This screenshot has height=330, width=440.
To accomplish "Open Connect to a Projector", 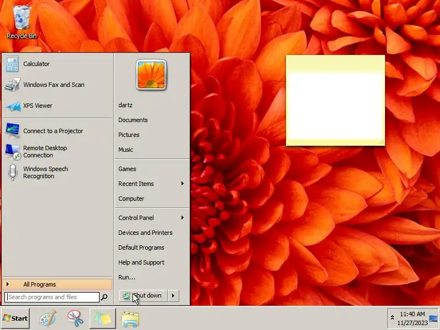I will click(57, 131).
